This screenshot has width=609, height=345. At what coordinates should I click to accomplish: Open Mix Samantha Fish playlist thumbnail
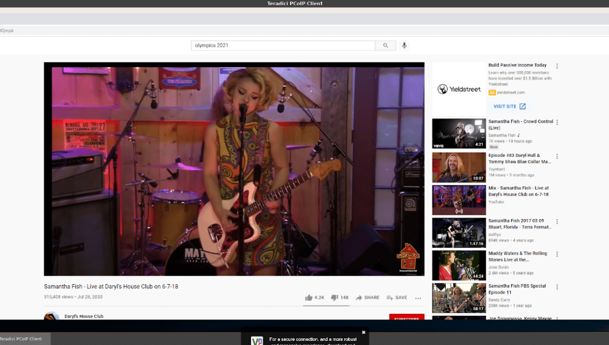point(459,200)
